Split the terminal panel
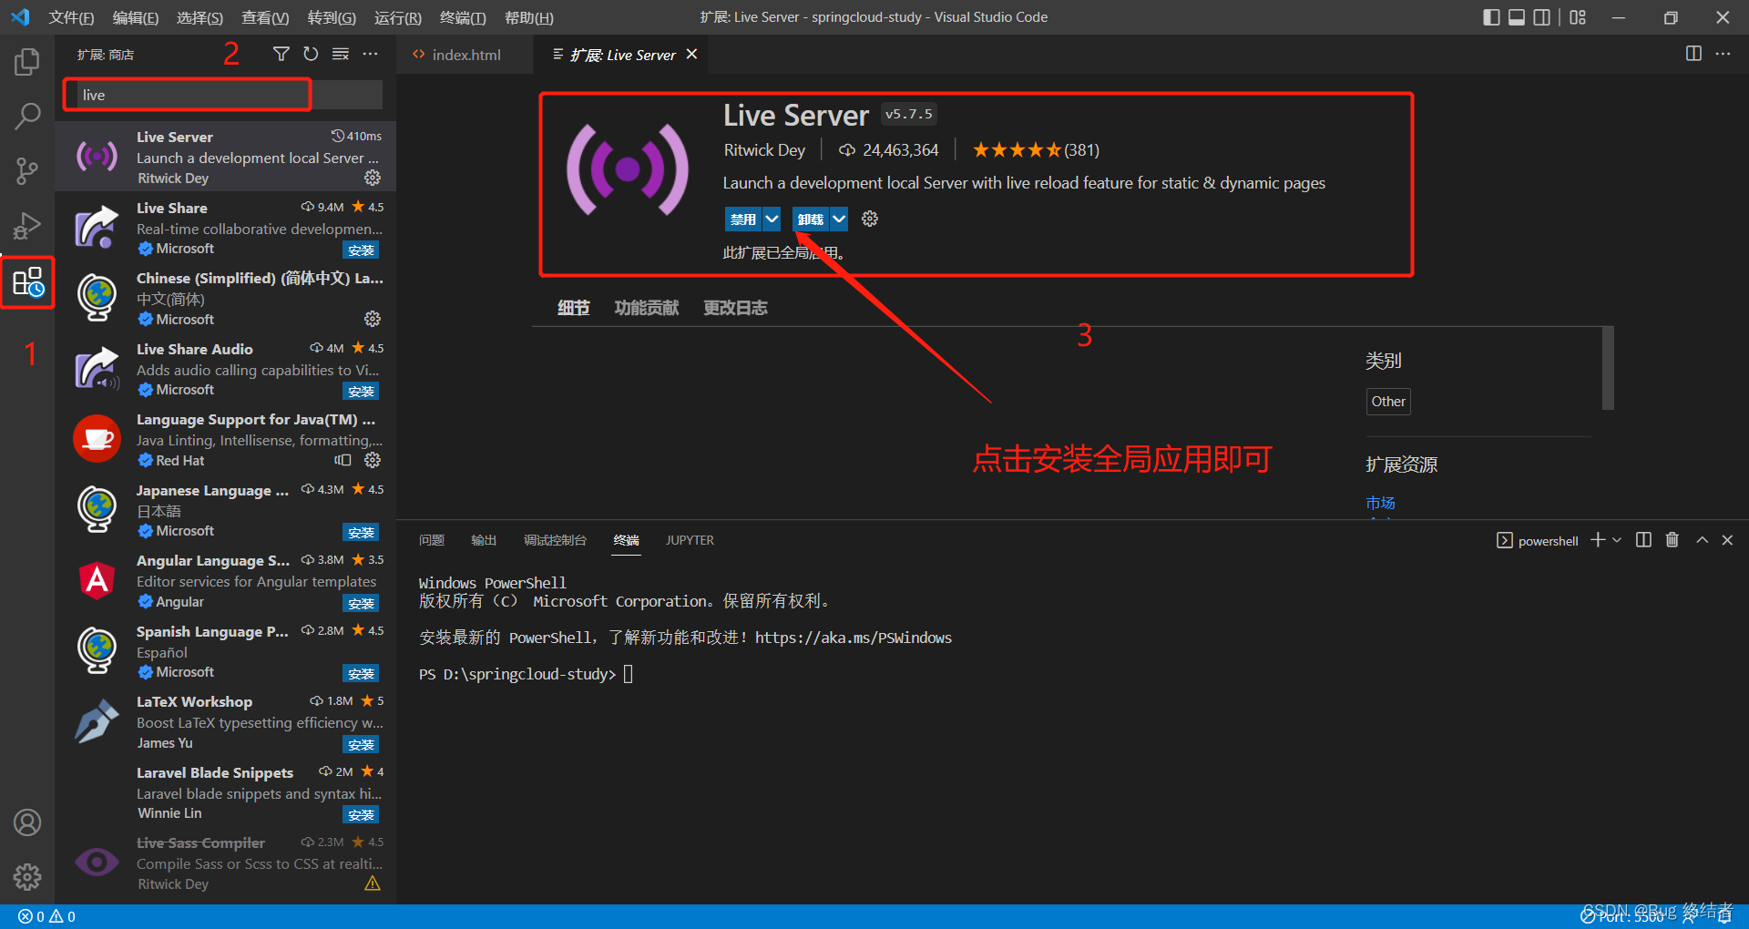 [1643, 540]
